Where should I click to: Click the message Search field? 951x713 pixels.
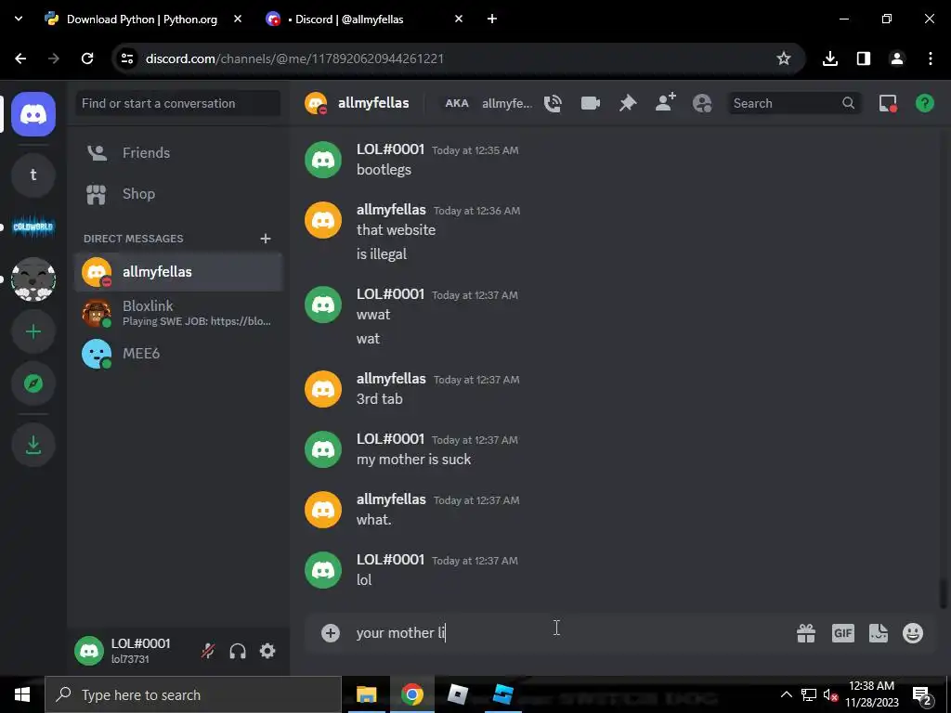coord(793,104)
